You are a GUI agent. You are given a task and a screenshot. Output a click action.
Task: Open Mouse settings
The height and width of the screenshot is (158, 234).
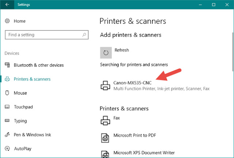pyautogui.click(x=20, y=93)
